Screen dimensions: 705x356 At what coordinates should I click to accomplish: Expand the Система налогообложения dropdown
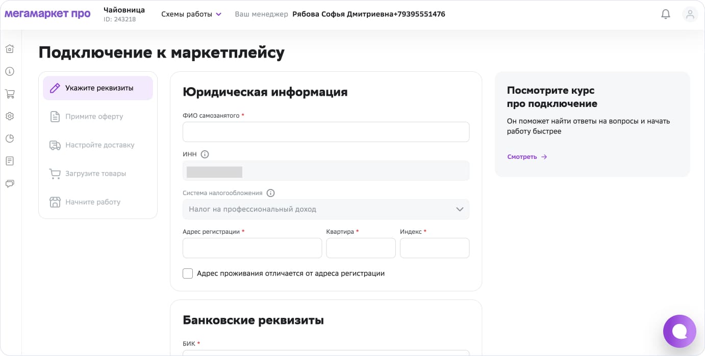(326, 209)
